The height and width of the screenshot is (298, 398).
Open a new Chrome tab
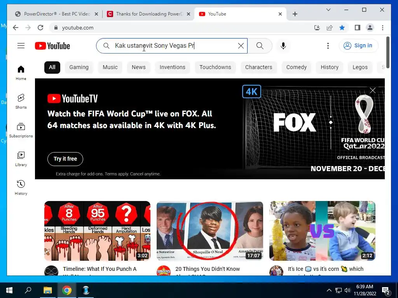pyautogui.click(x=295, y=14)
